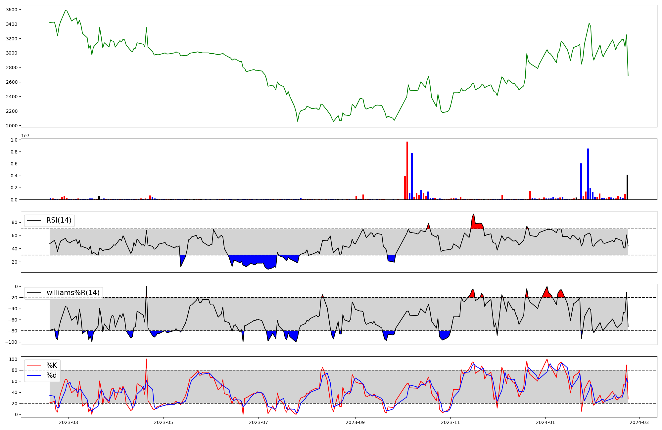
Task: Click the 2023-03 date tick label
Action: 69,422
